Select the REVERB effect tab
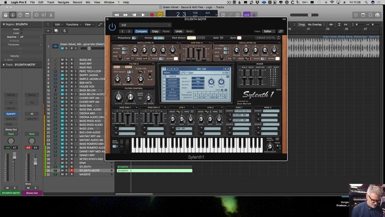The image size is (385, 217). click(x=172, y=96)
